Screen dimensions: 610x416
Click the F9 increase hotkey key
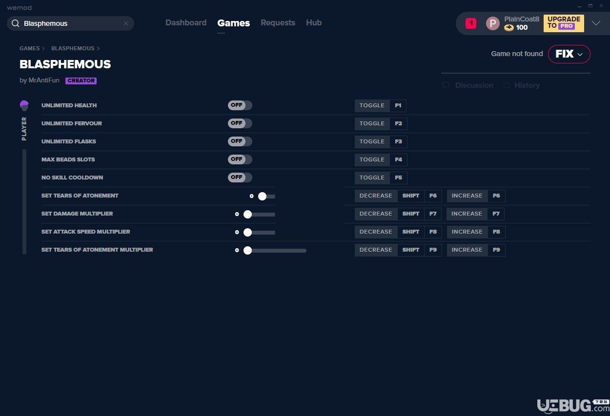(496, 250)
